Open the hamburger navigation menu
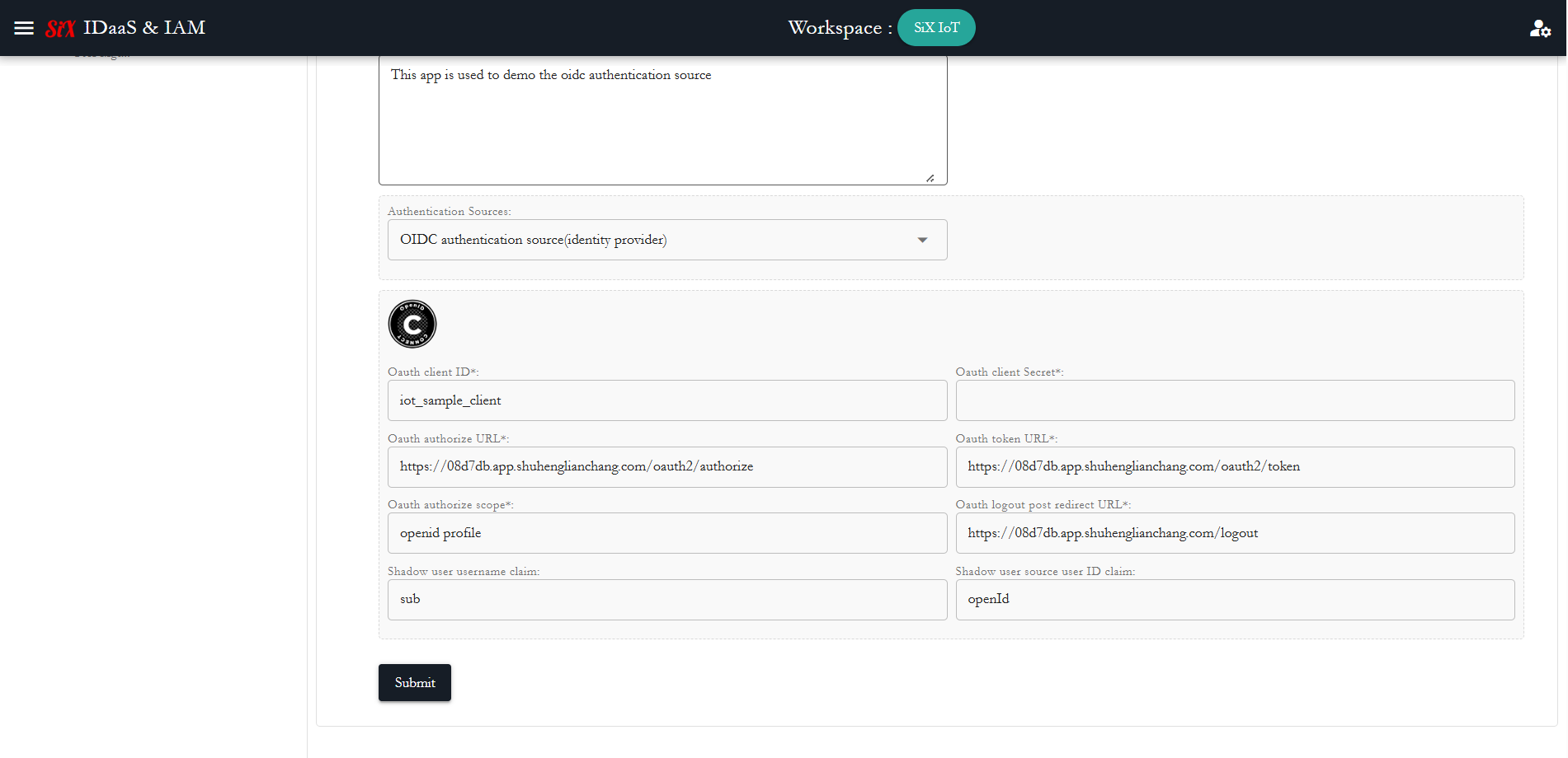 [24, 28]
